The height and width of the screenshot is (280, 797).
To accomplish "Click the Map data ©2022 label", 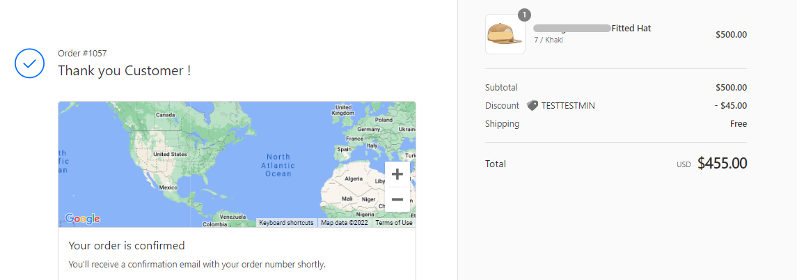I will coord(345,223).
